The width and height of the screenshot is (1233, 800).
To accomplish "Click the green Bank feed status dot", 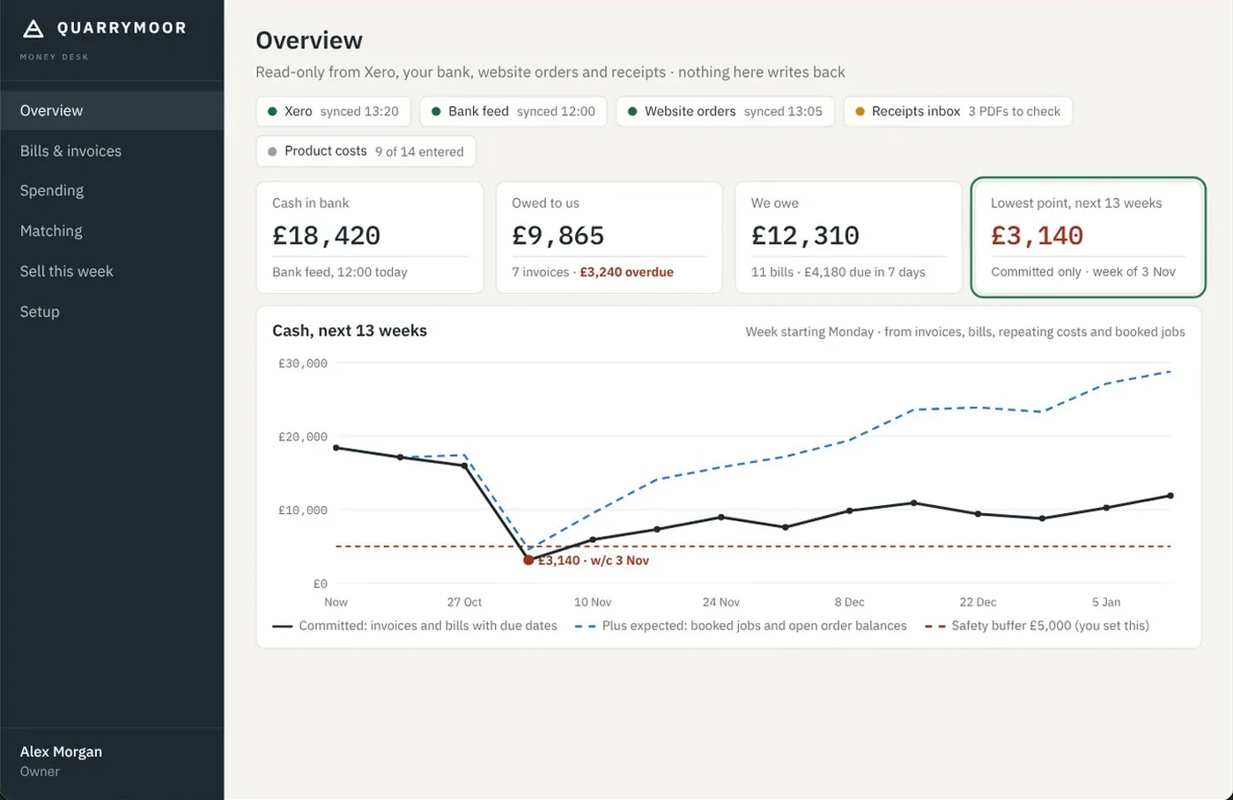I will [x=436, y=112].
